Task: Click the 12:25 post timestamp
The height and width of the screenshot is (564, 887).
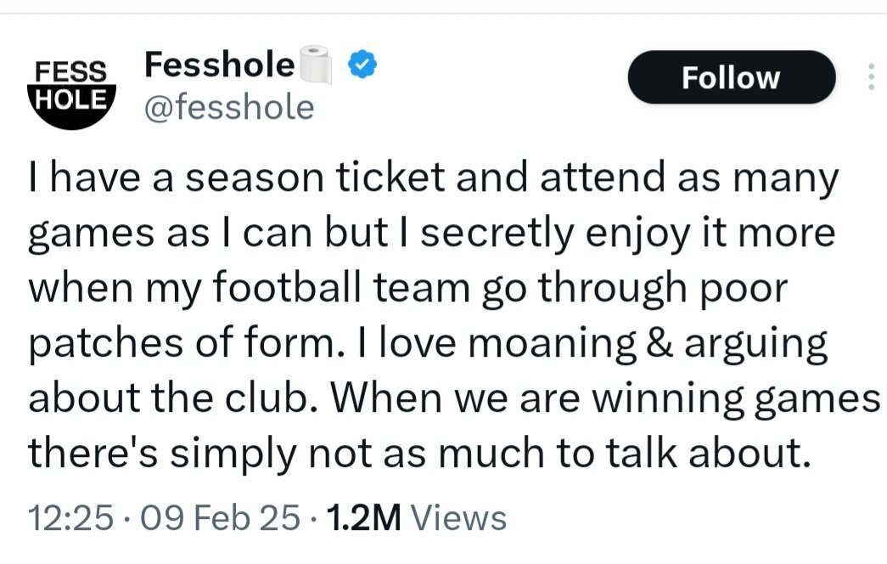Action: coord(70,517)
